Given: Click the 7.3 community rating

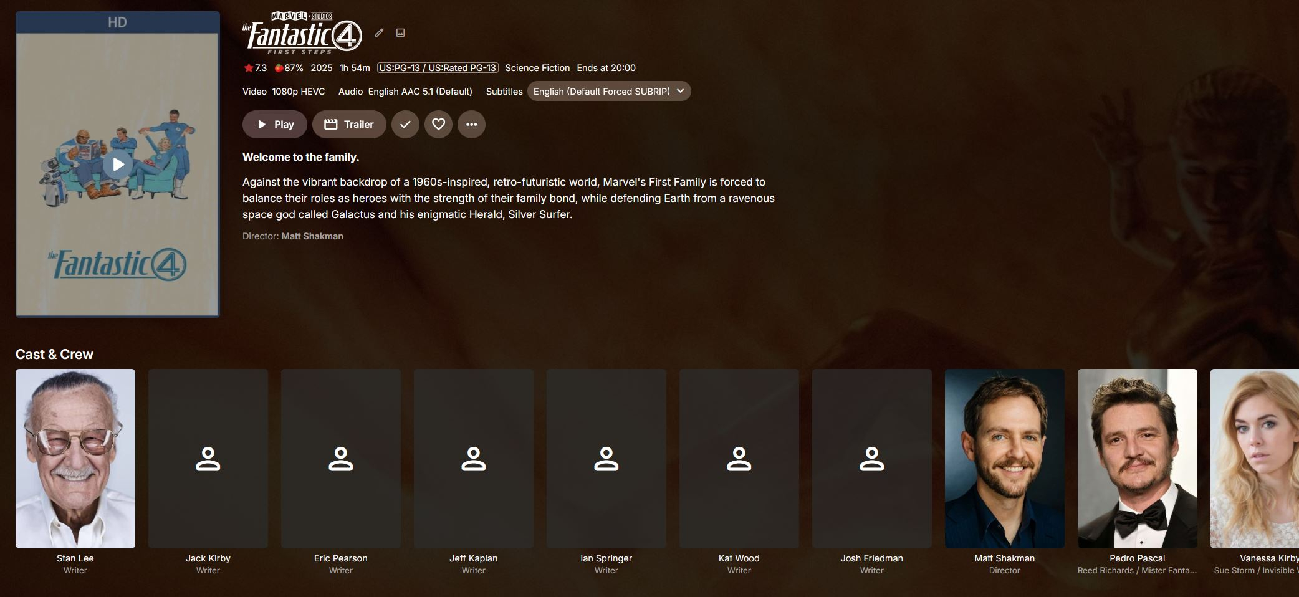Looking at the screenshot, I should point(261,68).
